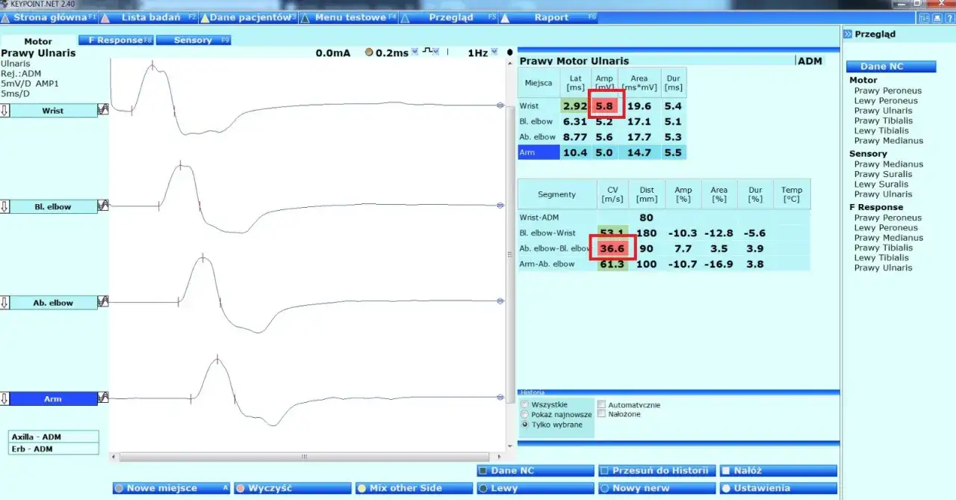Open the 0.2ms stimulus duration dropdown

(415, 52)
